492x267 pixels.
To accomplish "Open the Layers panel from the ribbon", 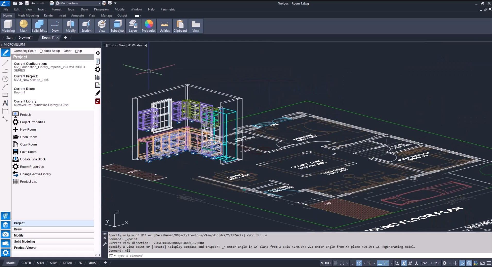I will pos(133,26).
